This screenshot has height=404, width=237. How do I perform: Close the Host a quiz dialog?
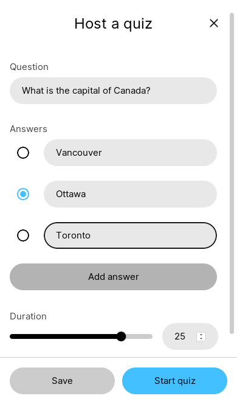point(214,24)
